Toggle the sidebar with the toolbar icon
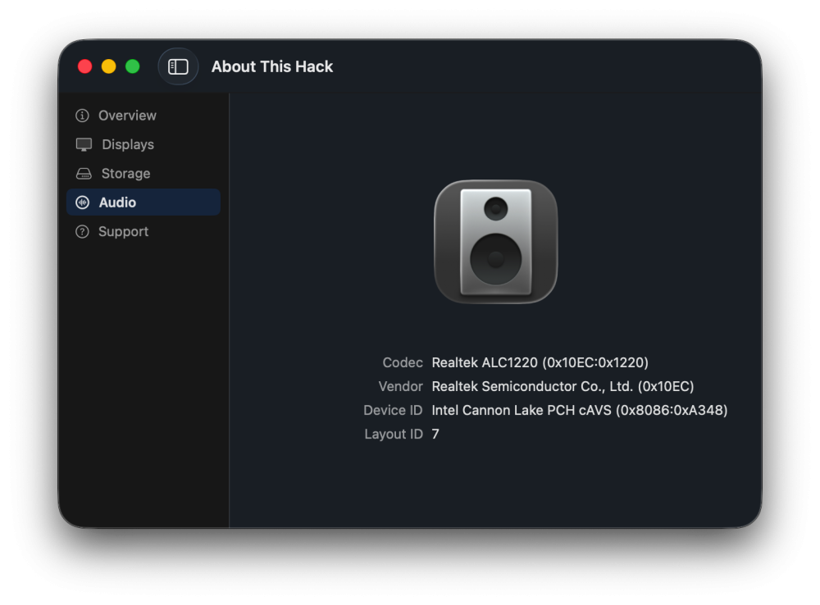Screen dimensions: 820x605 click(178, 66)
